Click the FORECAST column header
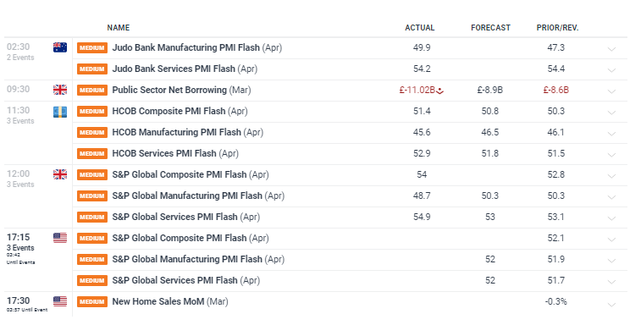Screen dimensions: 641x325 tap(490, 28)
